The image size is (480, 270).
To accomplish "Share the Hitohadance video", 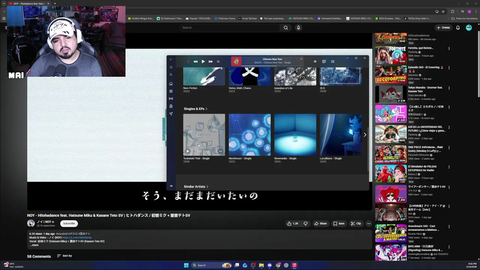I will click(321, 223).
